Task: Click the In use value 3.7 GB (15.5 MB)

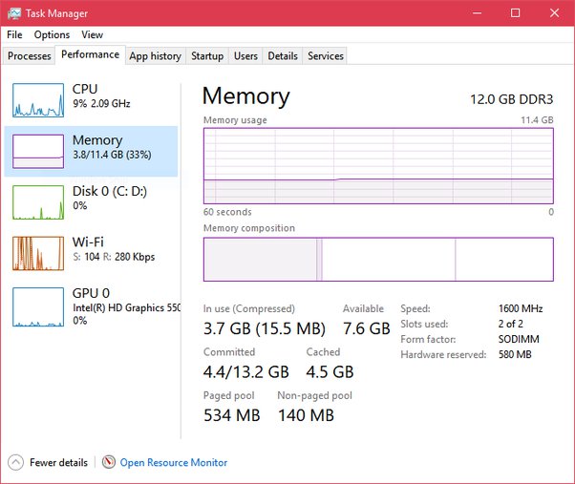Action: 265,328
